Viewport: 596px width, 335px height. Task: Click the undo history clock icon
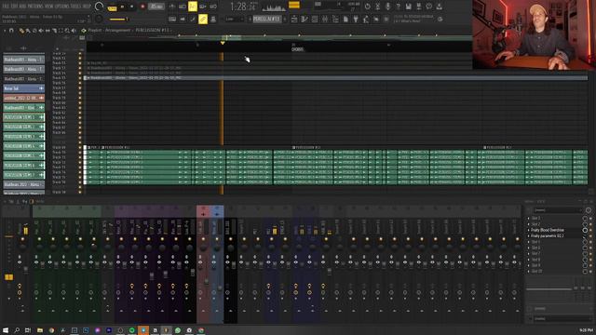tap(367, 7)
